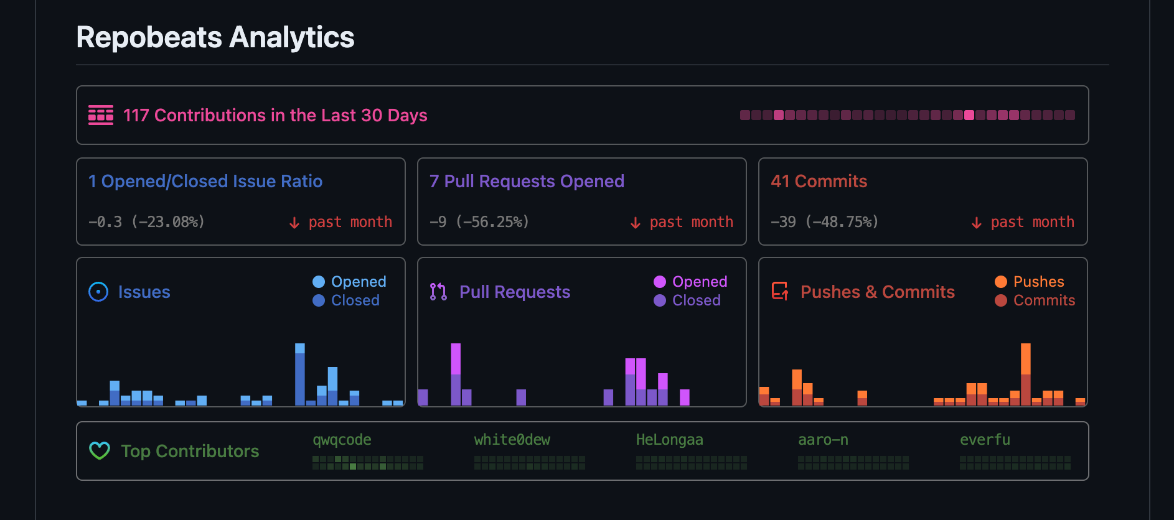This screenshot has height=520, width=1174.
Task: Toggle the Opened issues legend dot
Action: (319, 282)
